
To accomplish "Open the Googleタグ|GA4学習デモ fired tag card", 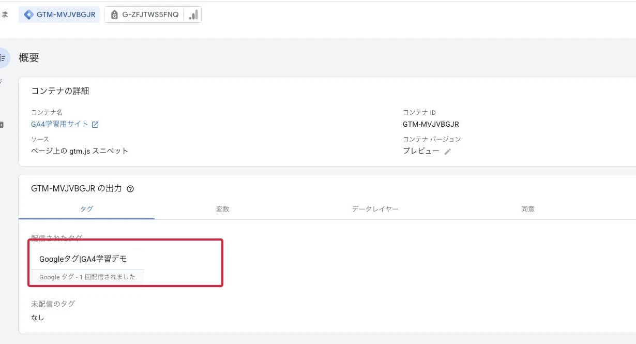I will [87, 266].
